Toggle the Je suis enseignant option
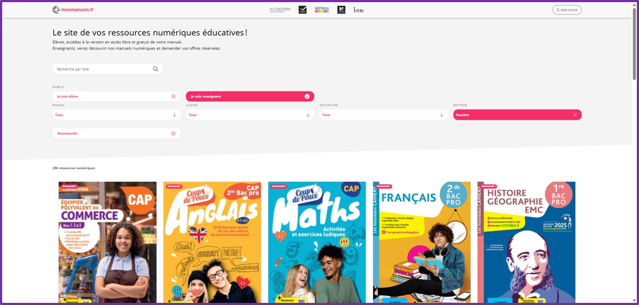 [x=250, y=97]
